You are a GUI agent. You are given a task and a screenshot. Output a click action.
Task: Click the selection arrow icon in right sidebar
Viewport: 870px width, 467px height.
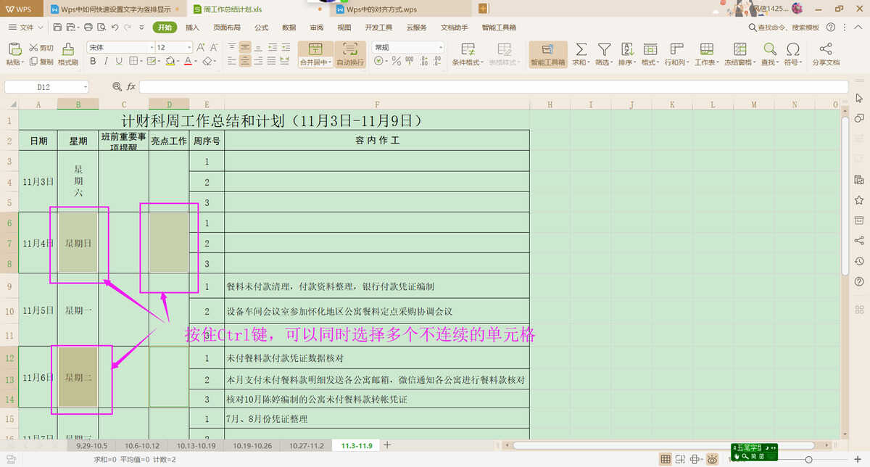tap(859, 98)
